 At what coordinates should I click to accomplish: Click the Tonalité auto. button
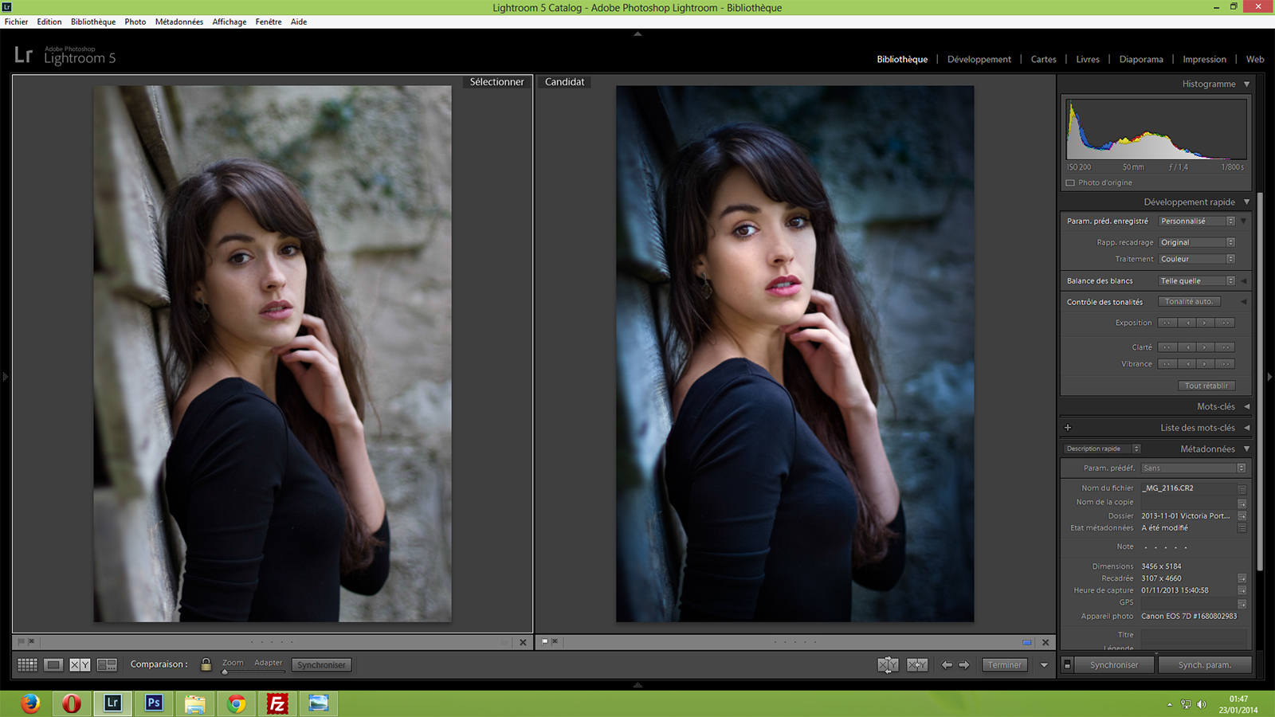point(1189,302)
